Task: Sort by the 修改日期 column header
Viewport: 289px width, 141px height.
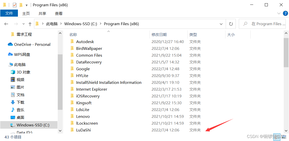Action: 159,34
